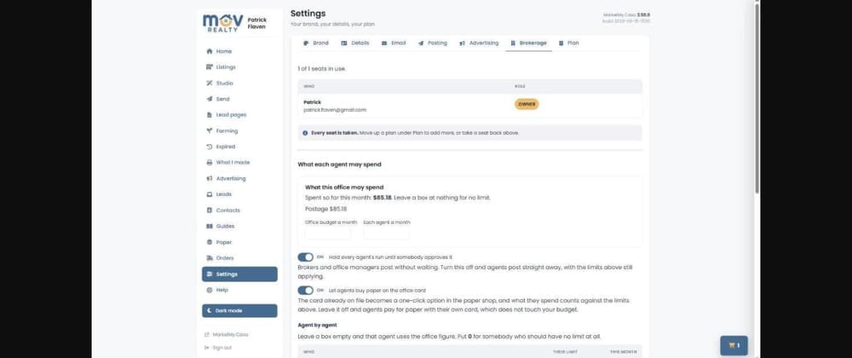
Task: Open the Studio wand icon
Action: [210, 84]
